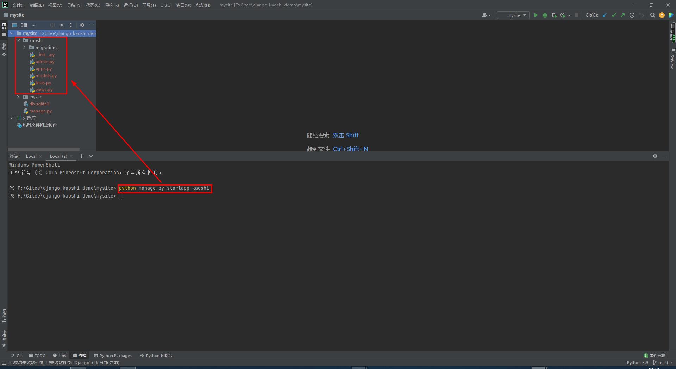
Task: Click the orange IDE update icon
Action: [x=662, y=15]
